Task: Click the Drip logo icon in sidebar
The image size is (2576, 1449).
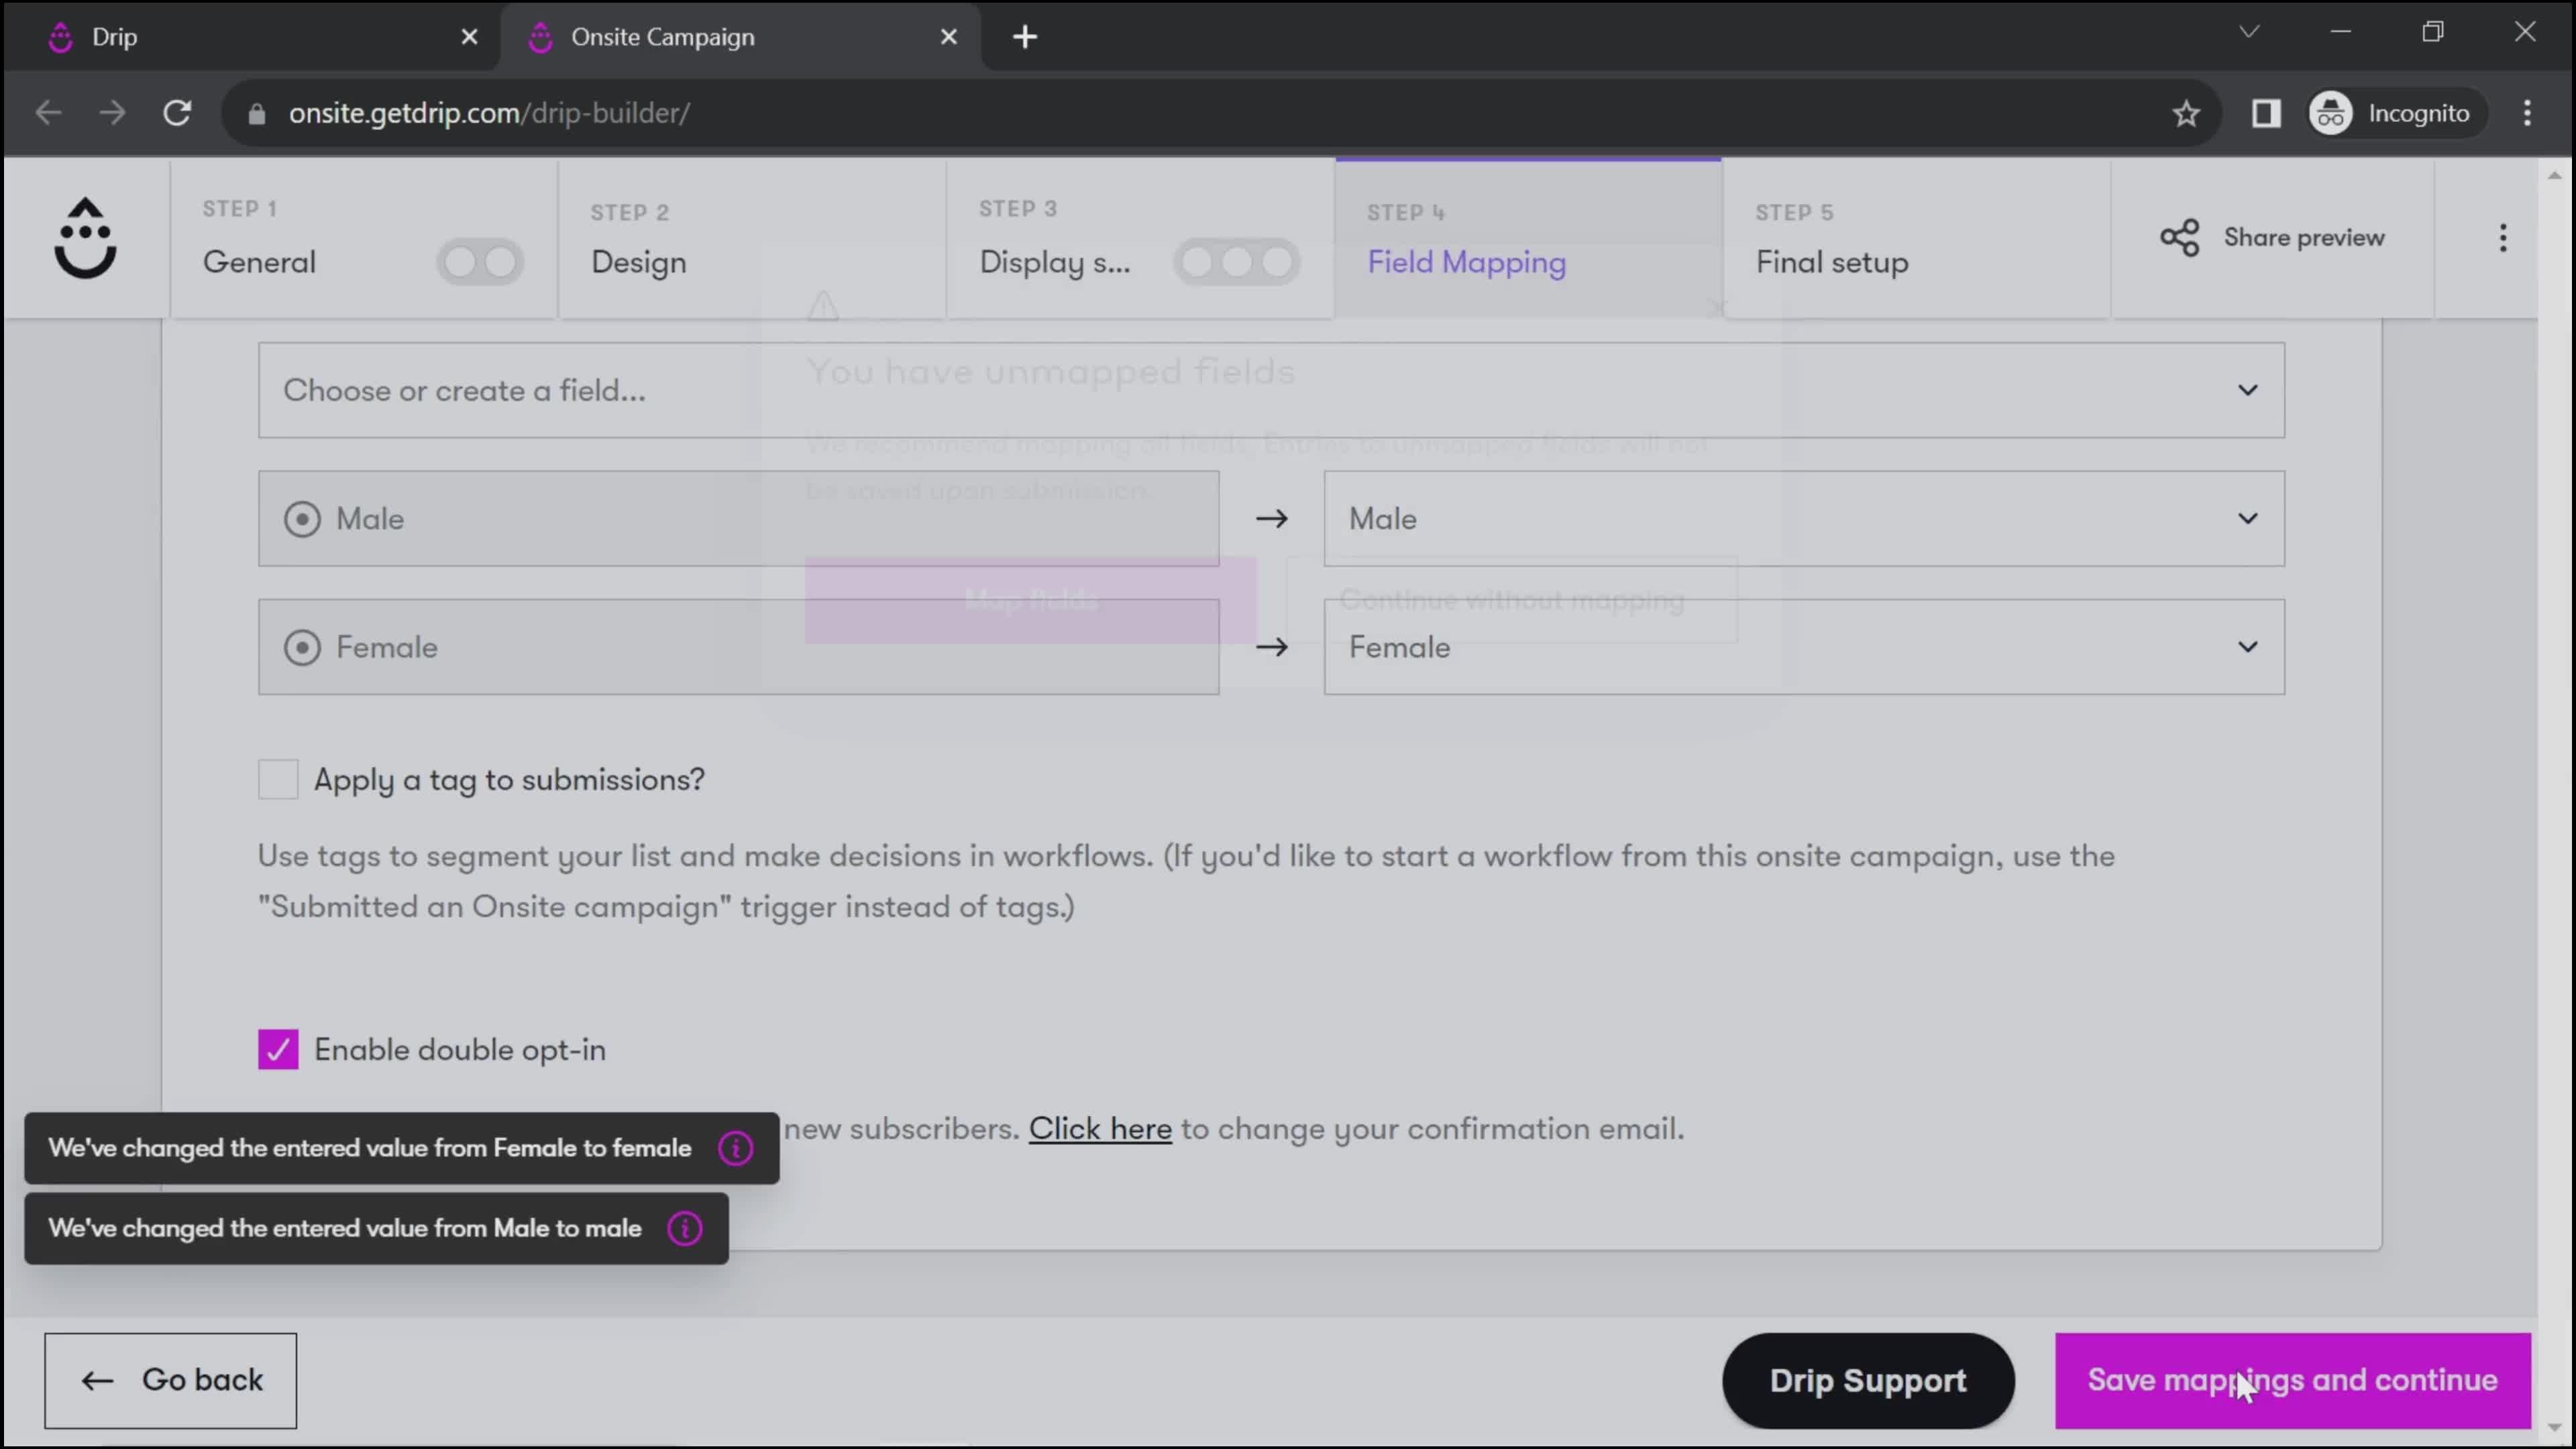Action: (83, 237)
